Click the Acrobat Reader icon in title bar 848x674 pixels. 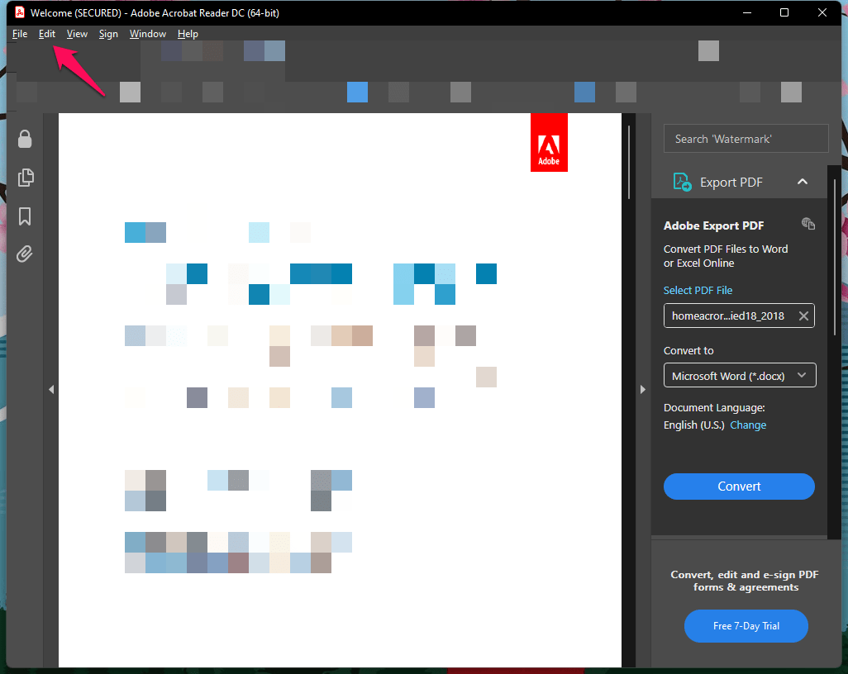point(19,12)
